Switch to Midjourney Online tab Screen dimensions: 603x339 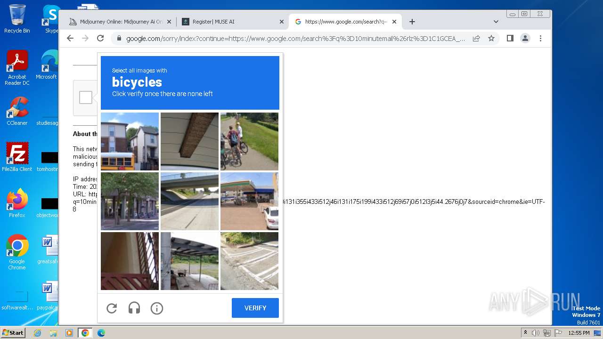click(120, 22)
